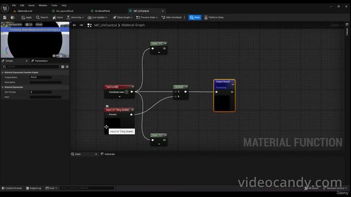Image resolution: width=351 pixels, height=197 pixels.
Task: Open the Multiply node header dropdown arrow
Action: pyautogui.click(x=186, y=86)
